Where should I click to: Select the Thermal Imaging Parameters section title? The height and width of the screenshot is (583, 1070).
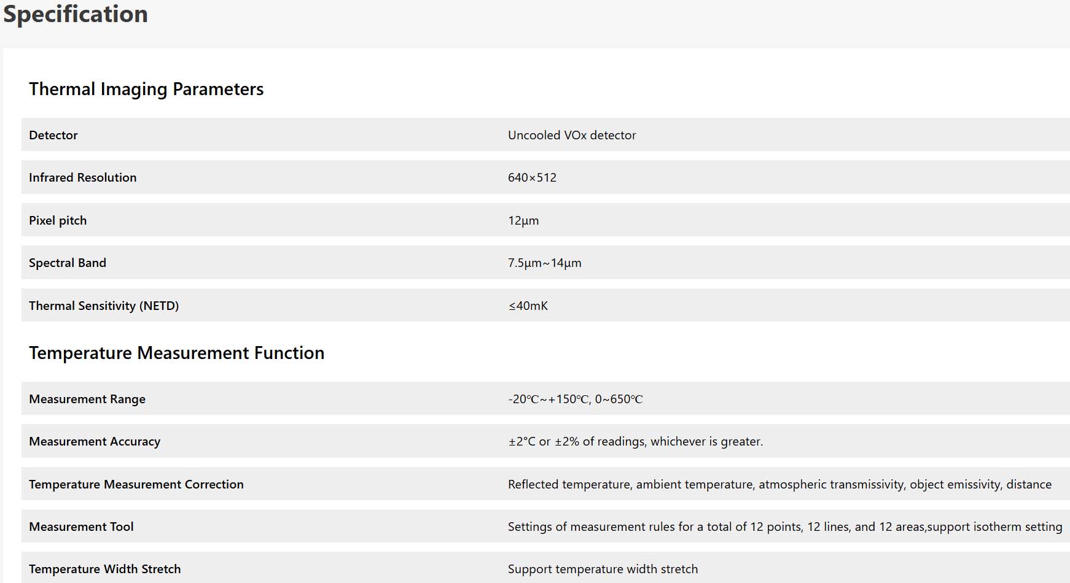(x=146, y=89)
